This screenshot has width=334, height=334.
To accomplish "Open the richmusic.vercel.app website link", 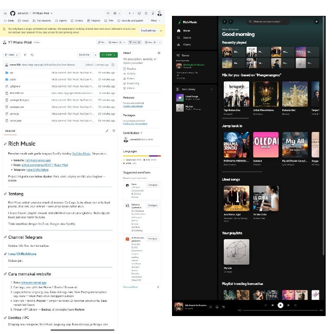I will click(x=38, y=160).
